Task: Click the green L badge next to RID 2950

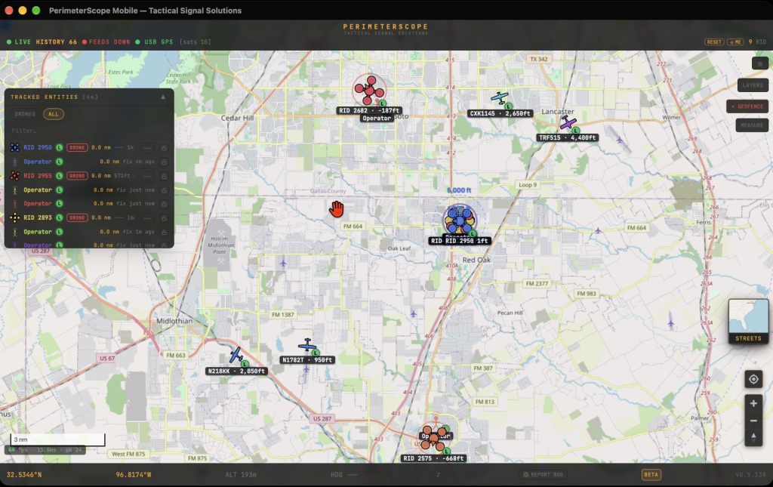Action: click(59, 147)
